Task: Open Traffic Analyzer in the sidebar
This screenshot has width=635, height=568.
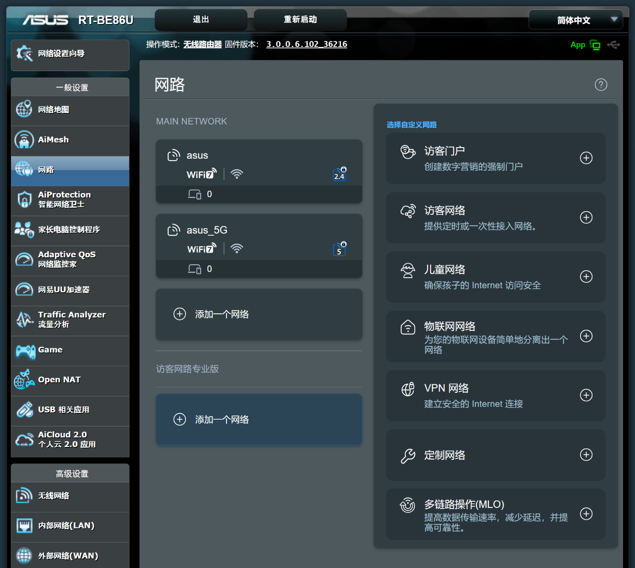Action: pos(70,320)
